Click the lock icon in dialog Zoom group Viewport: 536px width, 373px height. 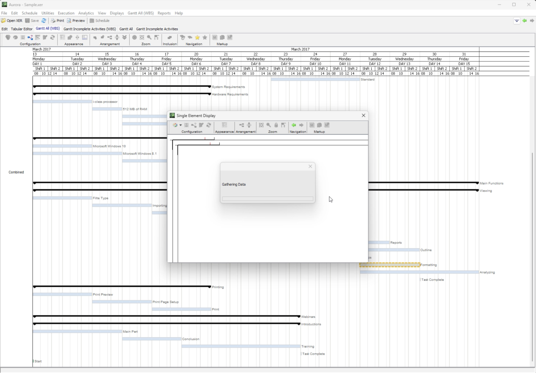pos(276,125)
